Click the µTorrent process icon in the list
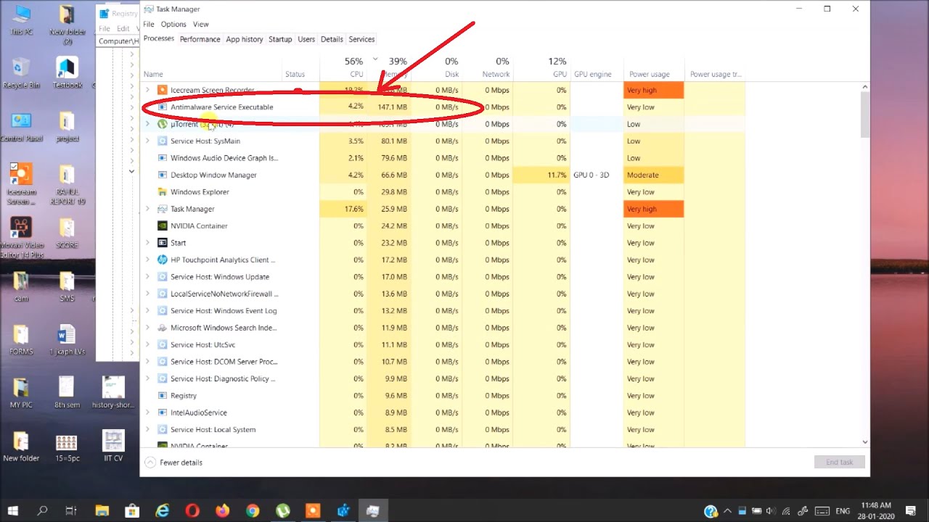Screen dimensions: 929x522 (163, 124)
